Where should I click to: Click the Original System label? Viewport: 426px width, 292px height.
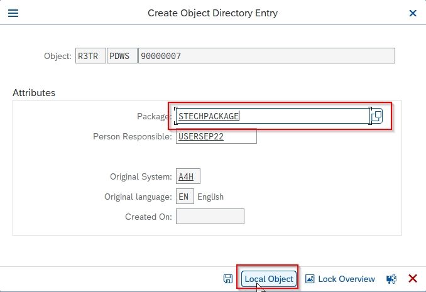tap(141, 176)
